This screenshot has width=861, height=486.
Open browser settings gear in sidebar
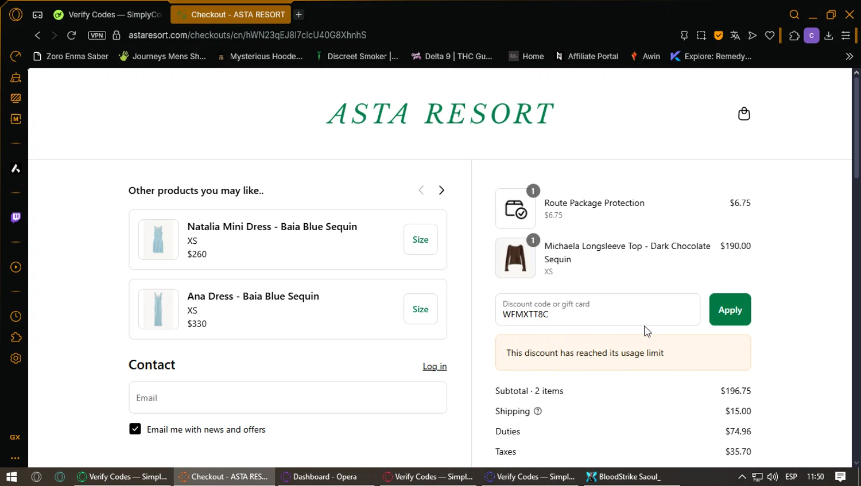pyautogui.click(x=15, y=358)
